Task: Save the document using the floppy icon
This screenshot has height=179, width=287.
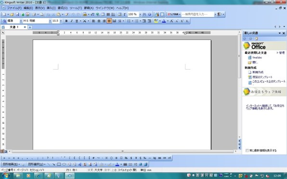Action: click(17, 14)
